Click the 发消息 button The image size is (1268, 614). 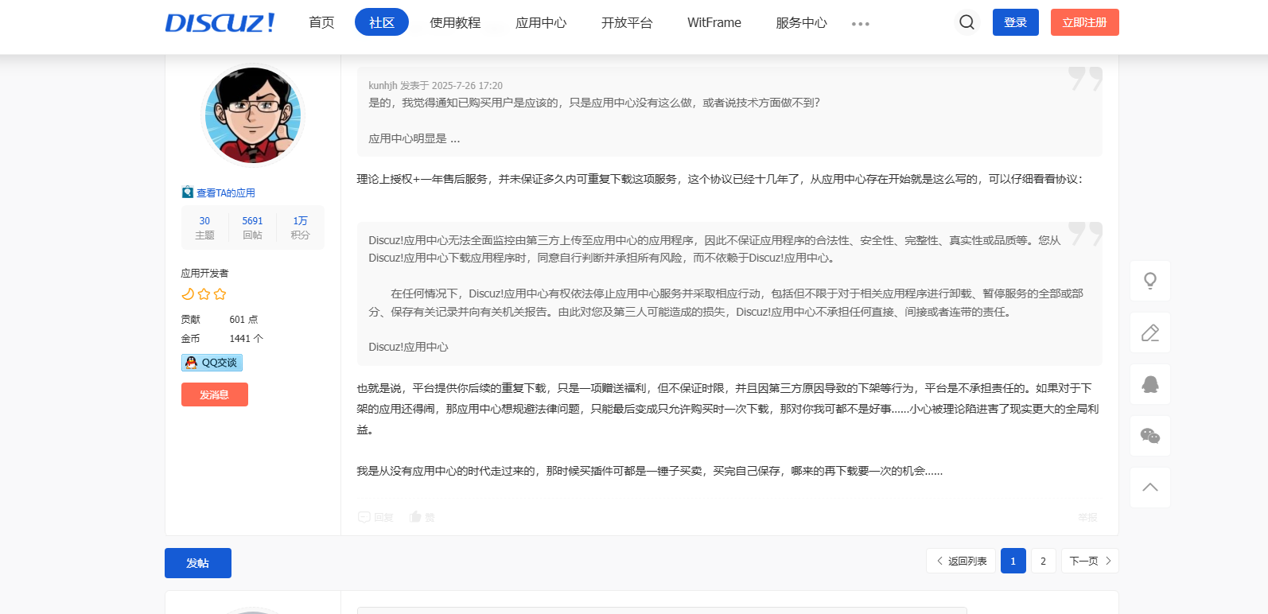[215, 394]
